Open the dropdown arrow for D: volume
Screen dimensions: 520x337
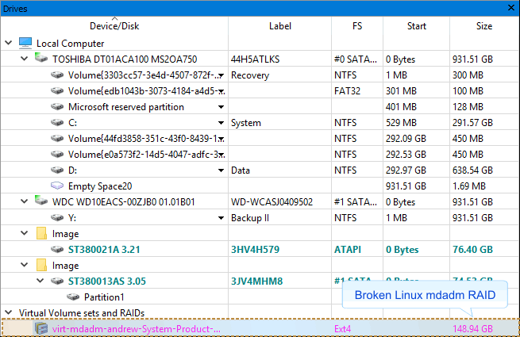click(221, 170)
